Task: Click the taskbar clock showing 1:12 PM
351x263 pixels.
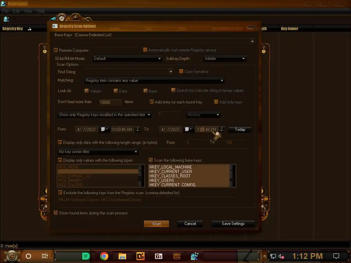Action: coord(307,256)
